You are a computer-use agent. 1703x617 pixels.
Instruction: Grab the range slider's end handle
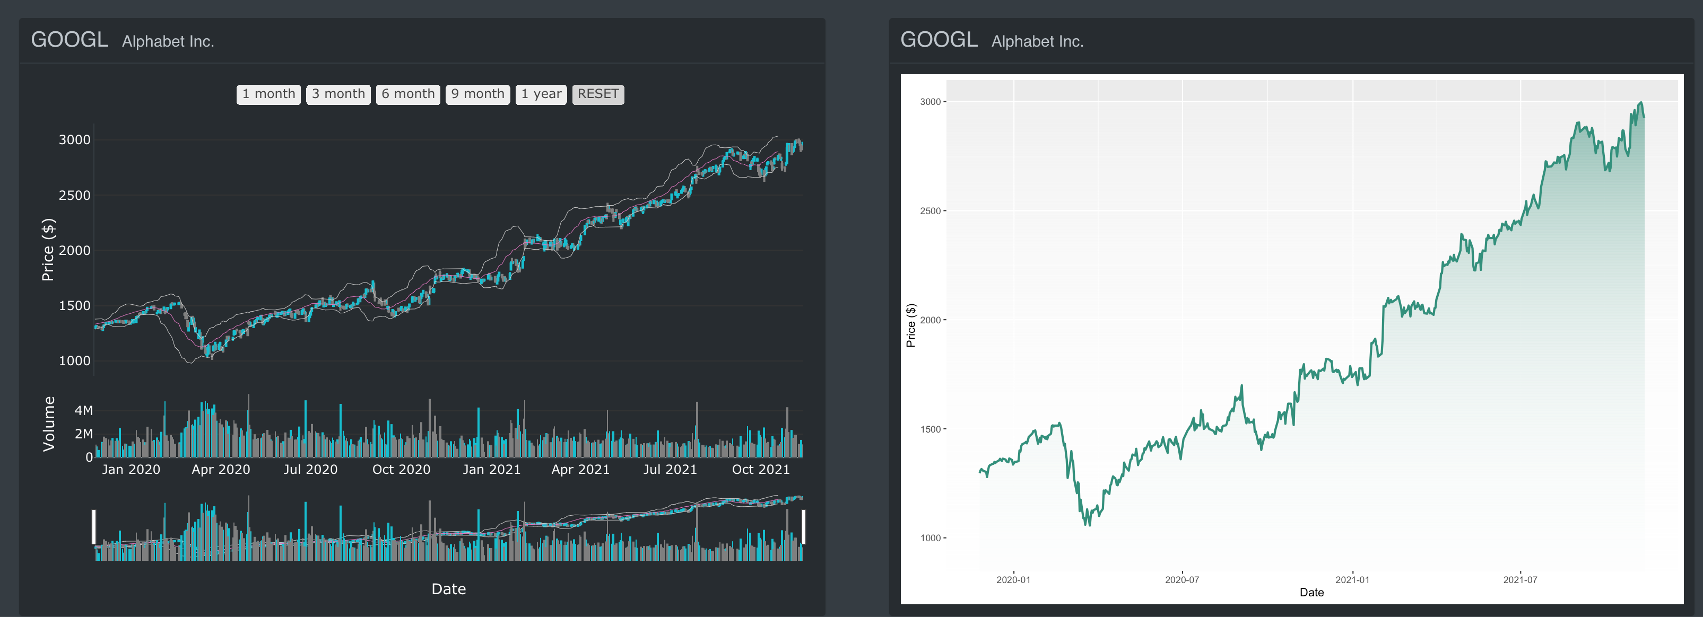[x=803, y=526]
